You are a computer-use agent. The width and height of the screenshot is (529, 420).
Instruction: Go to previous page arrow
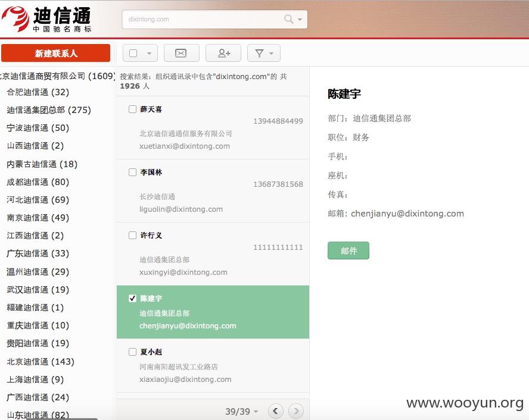pos(276,411)
